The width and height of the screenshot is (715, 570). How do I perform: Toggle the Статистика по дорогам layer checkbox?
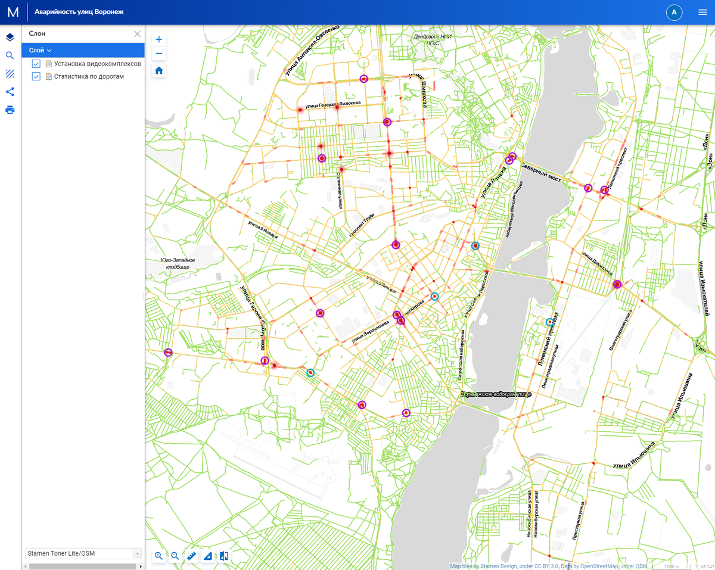coord(36,76)
